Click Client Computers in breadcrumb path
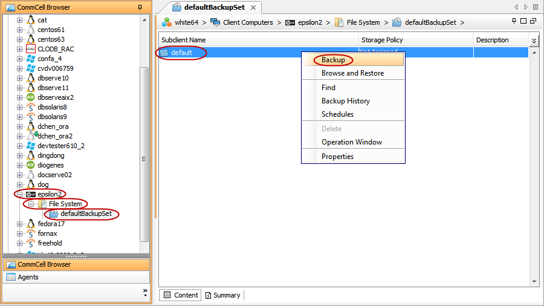The height and width of the screenshot is (306, 544). pos(248,22)
